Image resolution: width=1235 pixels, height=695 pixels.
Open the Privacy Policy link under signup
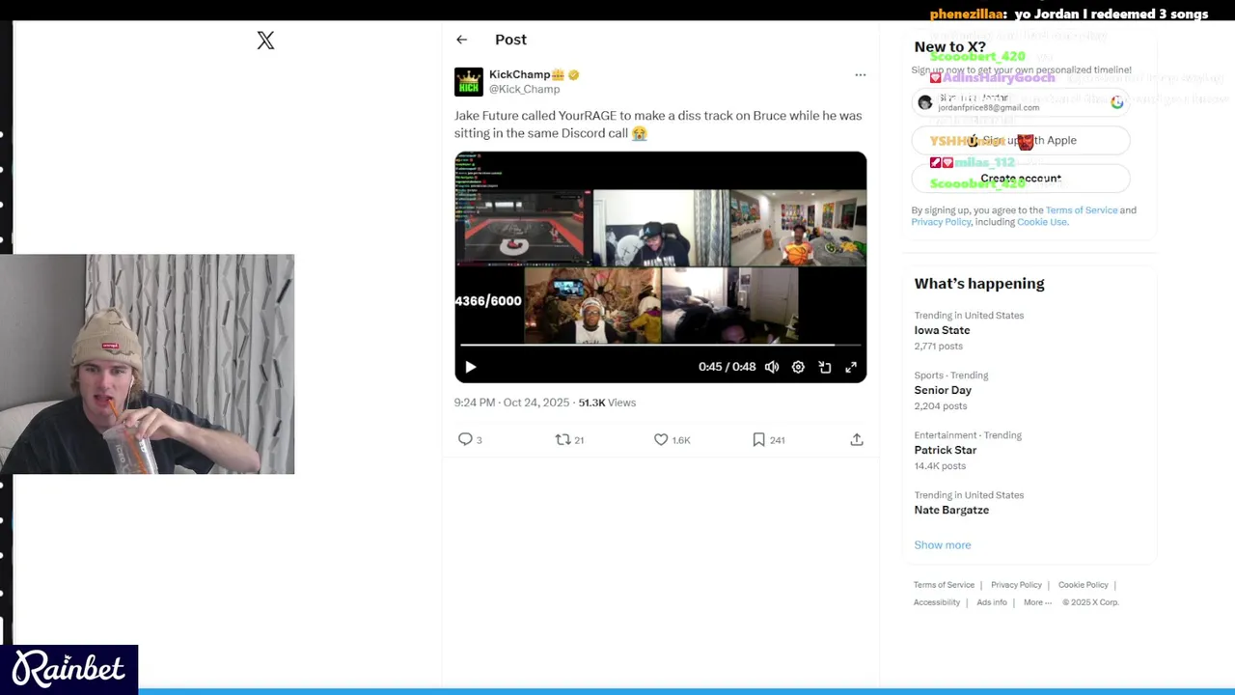coord(941,221)
